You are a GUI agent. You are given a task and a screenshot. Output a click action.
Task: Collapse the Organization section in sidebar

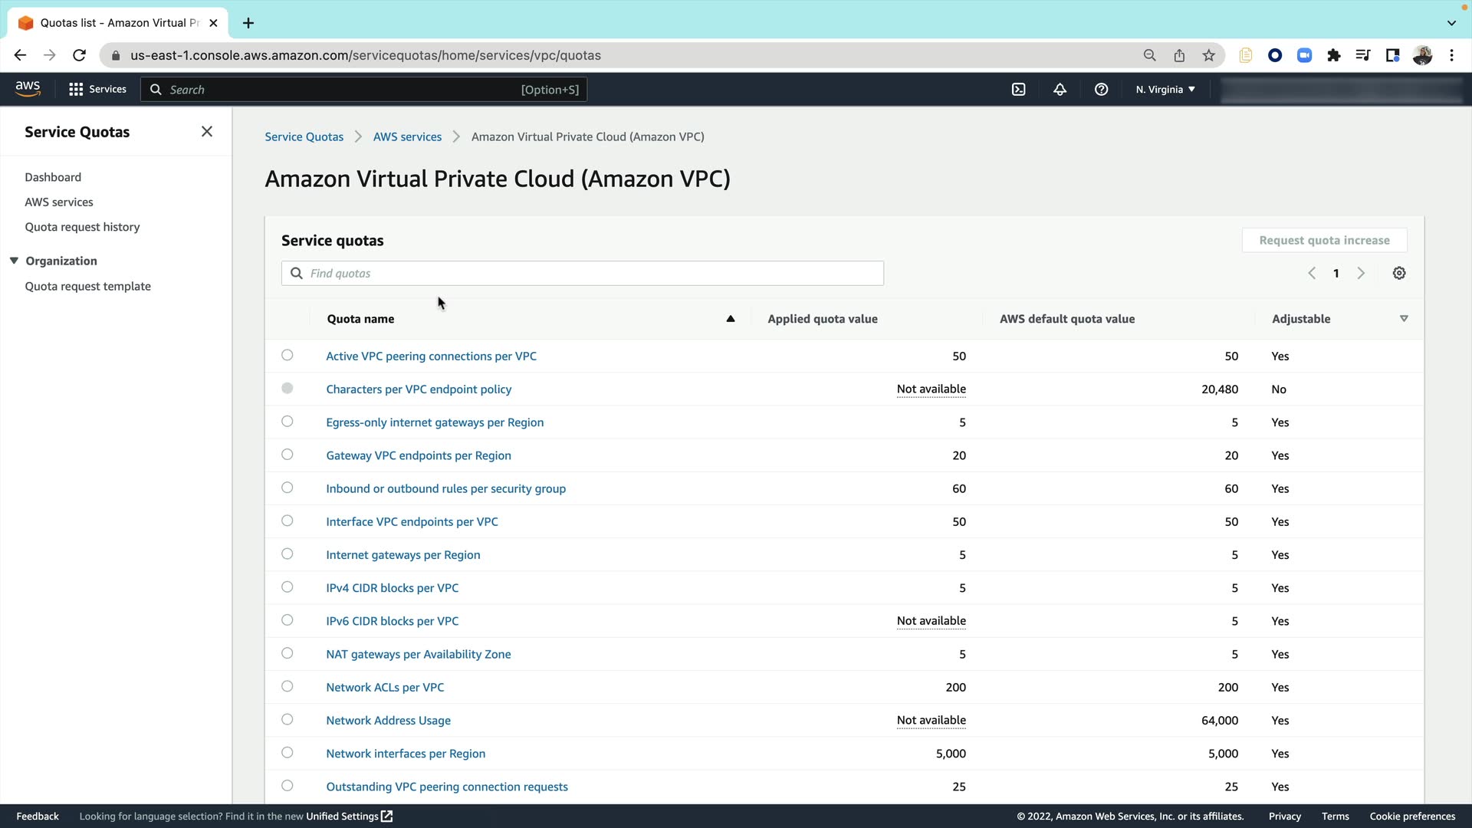pos(14,261)
